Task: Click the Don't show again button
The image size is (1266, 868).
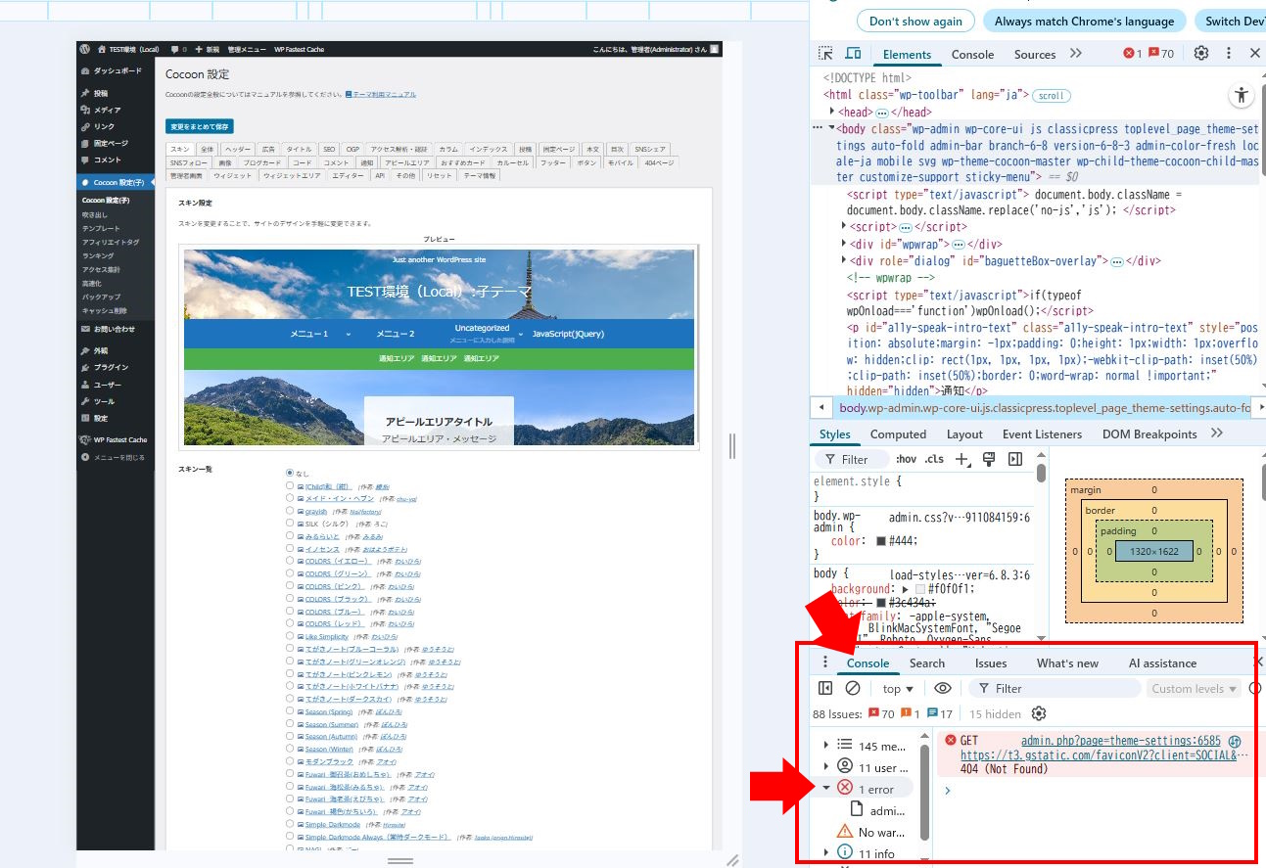Action: [x=914, y=22]
